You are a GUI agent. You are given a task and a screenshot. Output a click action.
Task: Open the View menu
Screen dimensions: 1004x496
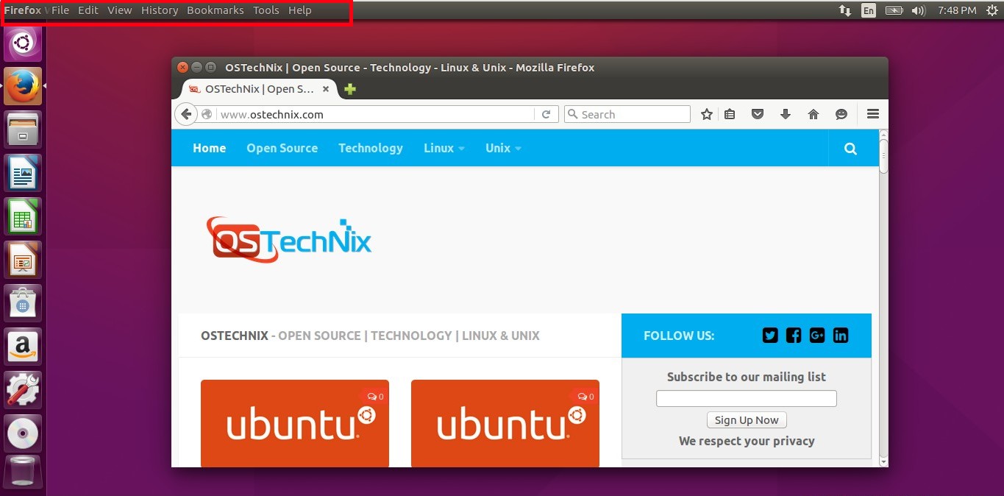[119, 10]
